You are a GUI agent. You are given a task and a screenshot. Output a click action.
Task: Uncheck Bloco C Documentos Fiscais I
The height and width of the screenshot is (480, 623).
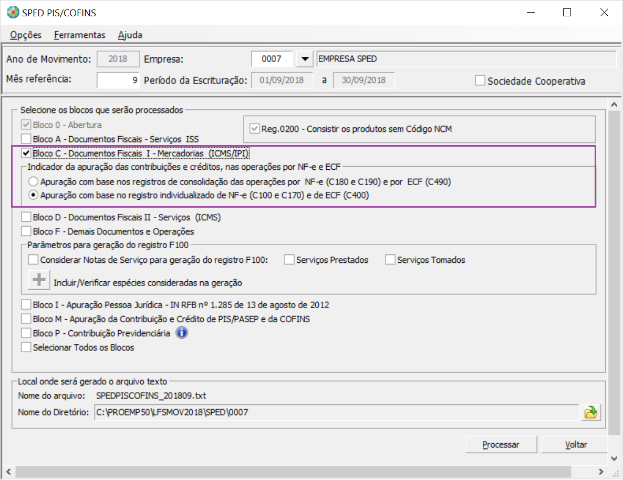(26, 154)
